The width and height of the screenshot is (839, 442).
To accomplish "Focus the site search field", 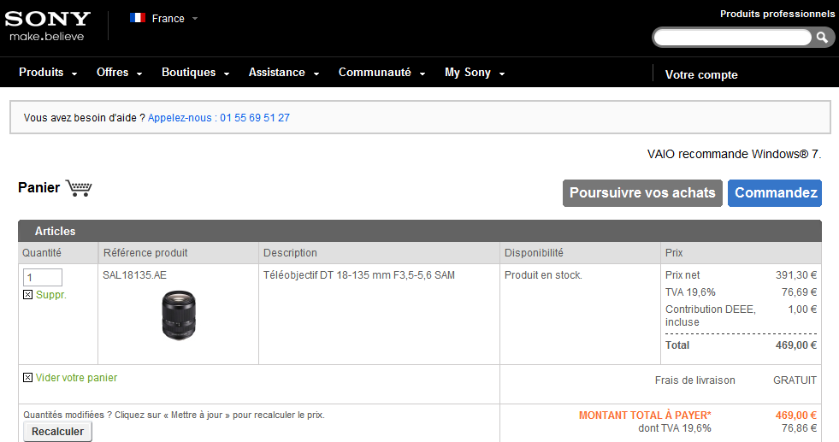I will [732, 38].
